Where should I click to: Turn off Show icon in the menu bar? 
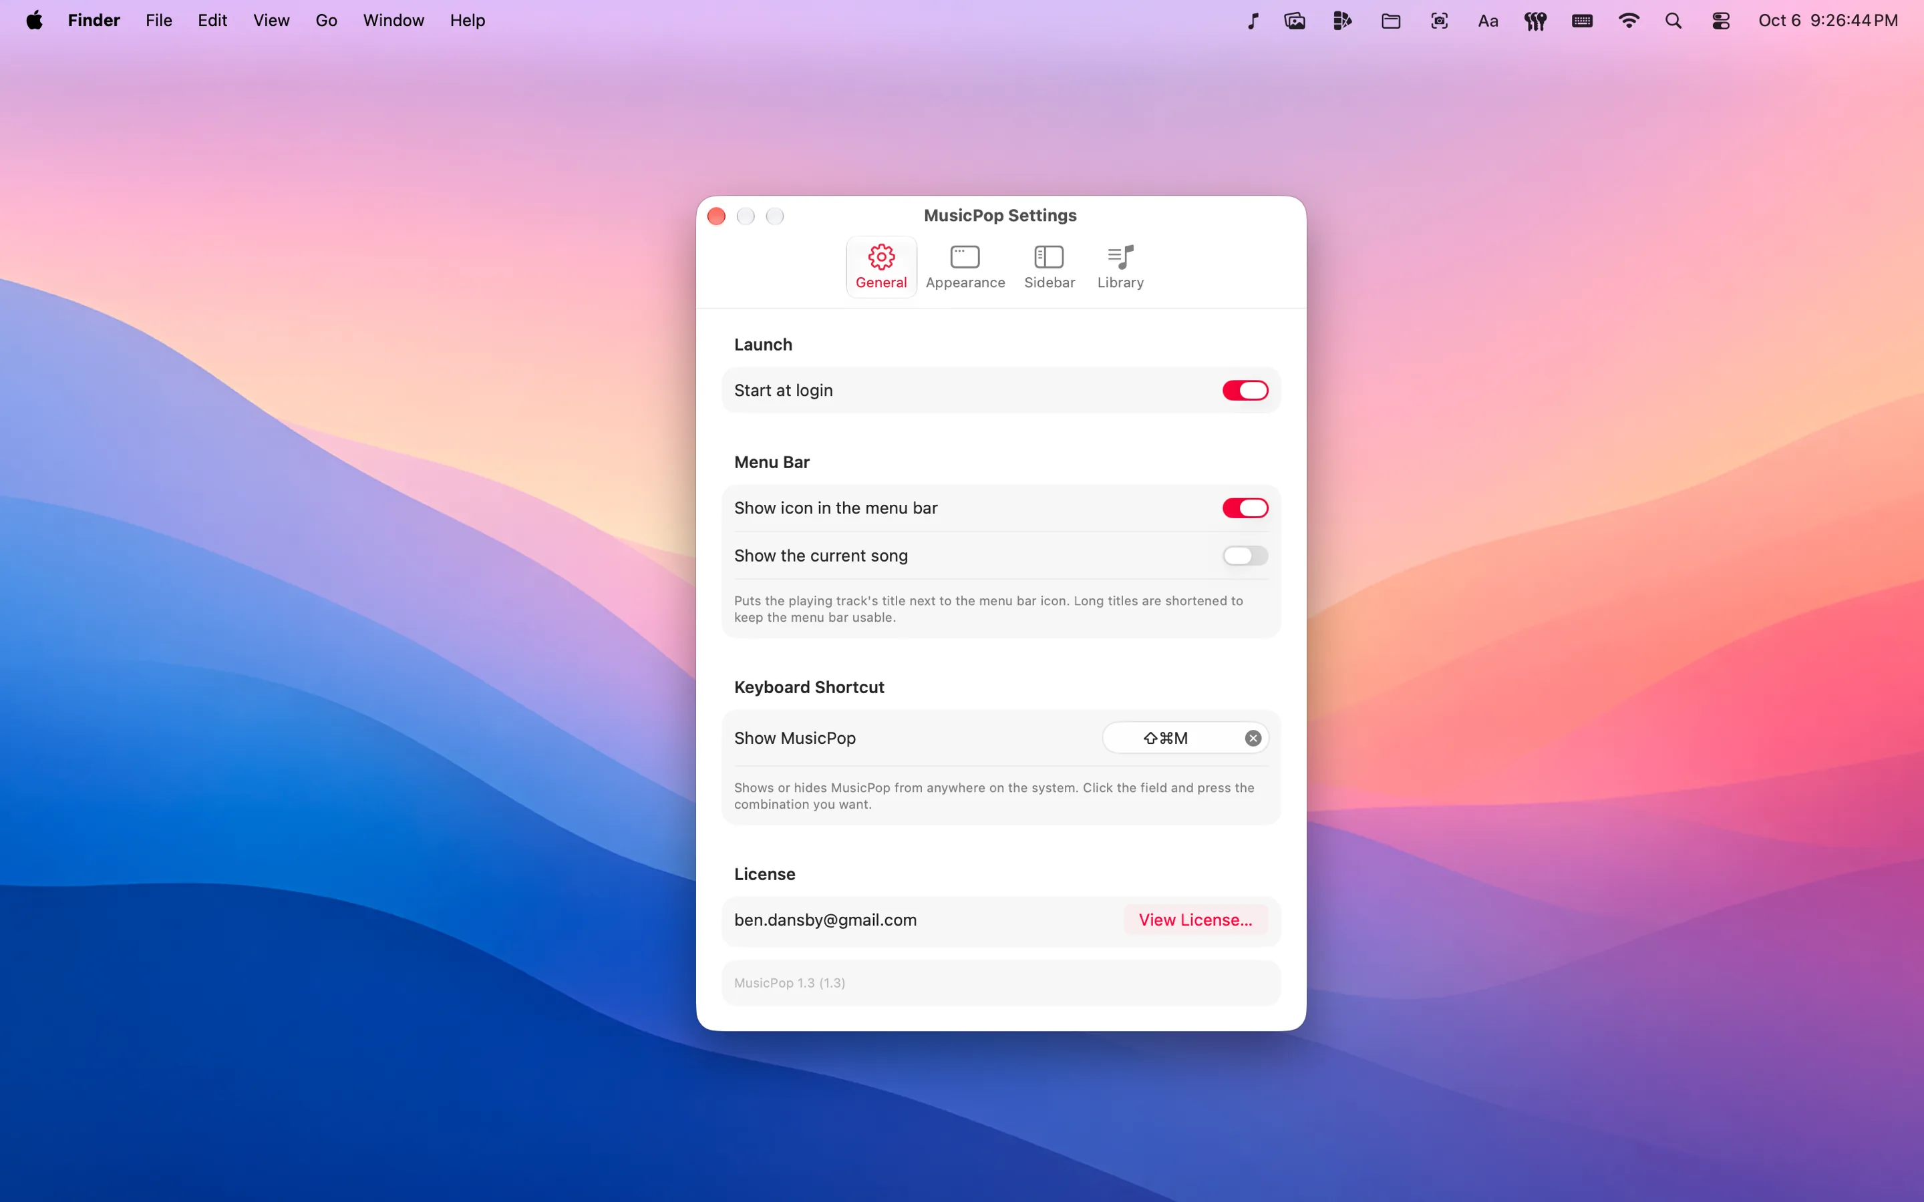[1245, 508]
